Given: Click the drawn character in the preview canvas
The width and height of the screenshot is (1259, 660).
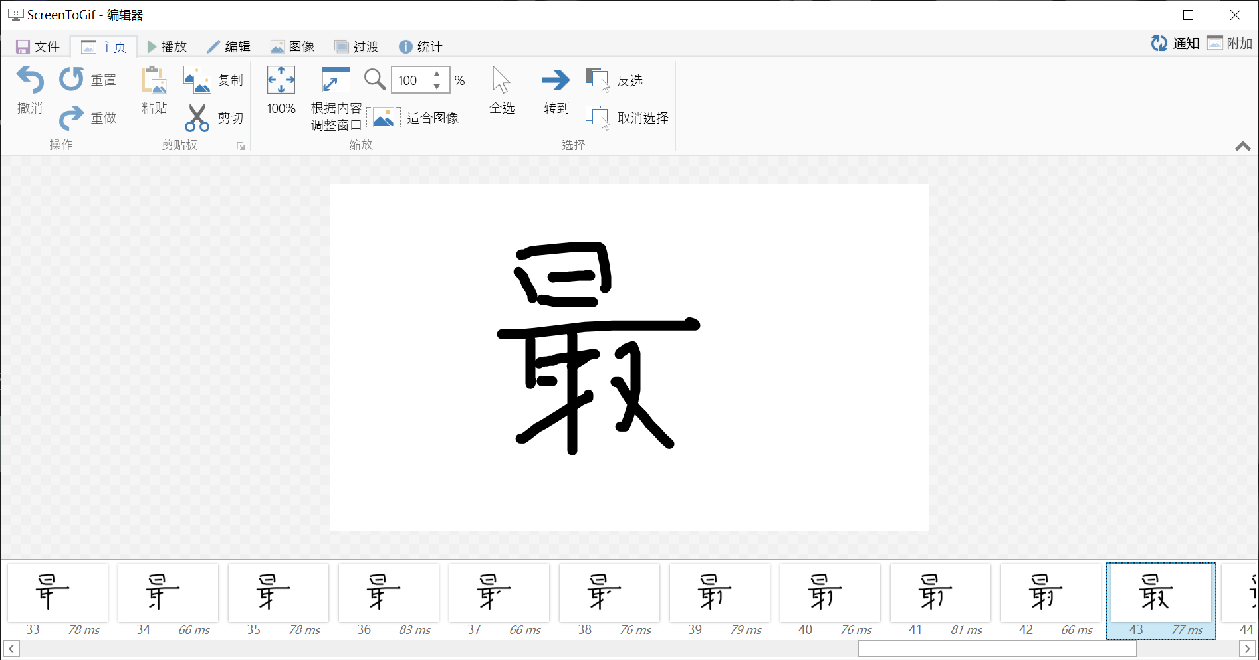Looking at the screenshot, I should 598,349.
